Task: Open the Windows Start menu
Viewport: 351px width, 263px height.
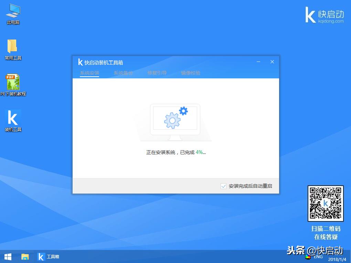Action: point(8,256)
